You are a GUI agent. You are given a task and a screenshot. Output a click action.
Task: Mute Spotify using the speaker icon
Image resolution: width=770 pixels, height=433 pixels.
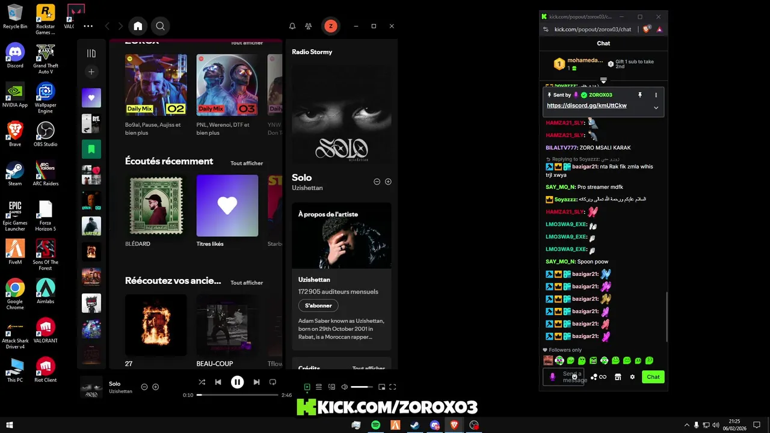[344, 387]
